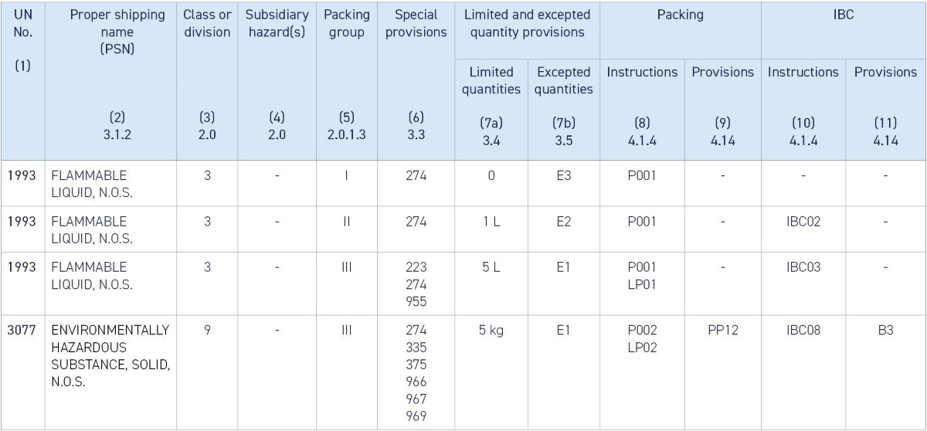
Task: Select the Excepted quantities sub-header
Action: pyautogui.click(x=564, y=80)
